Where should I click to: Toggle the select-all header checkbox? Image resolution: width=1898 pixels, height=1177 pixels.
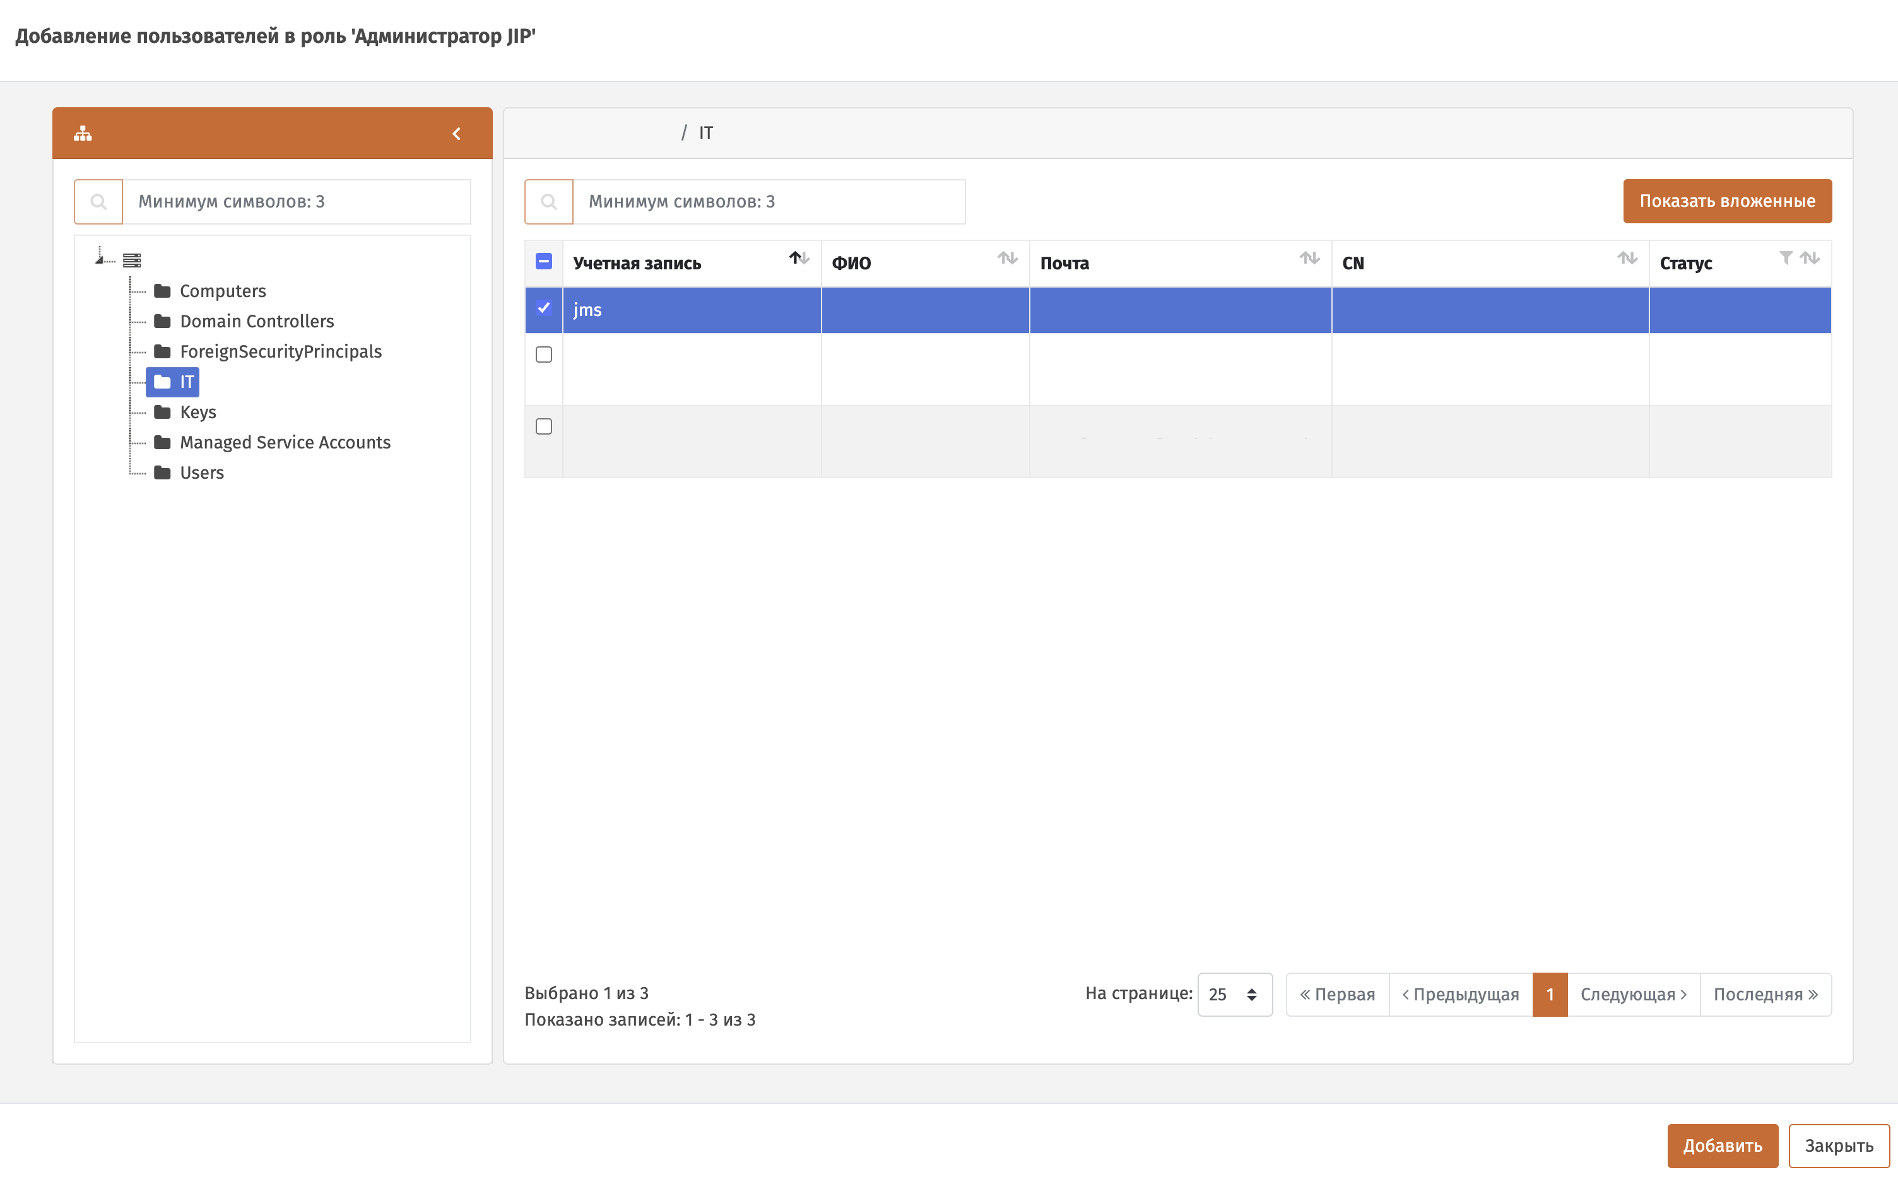coord(543,262)
